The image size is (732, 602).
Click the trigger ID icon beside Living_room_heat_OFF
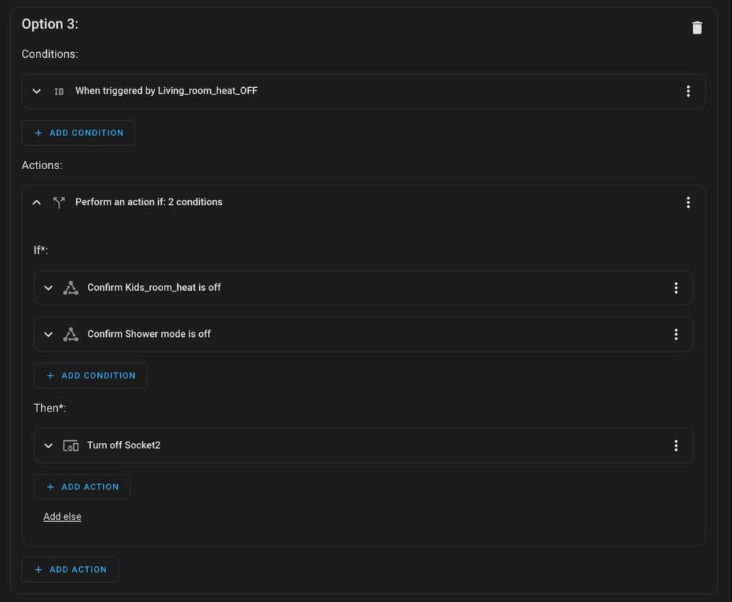click(x=59, y=91)
